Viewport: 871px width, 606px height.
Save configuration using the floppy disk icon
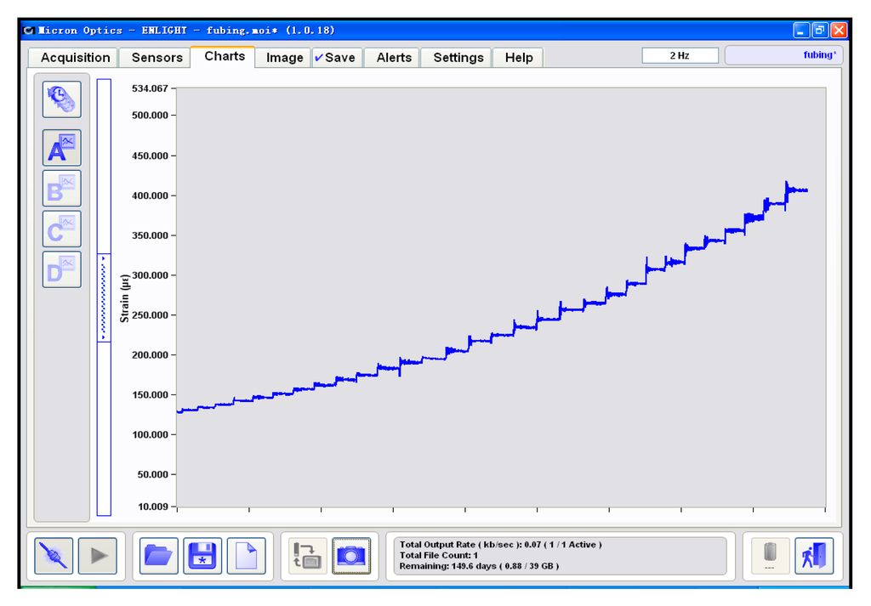tap(202, 556)
